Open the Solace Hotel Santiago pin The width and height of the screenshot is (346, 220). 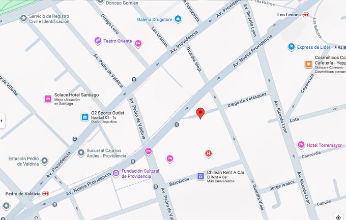click(48, 99)
